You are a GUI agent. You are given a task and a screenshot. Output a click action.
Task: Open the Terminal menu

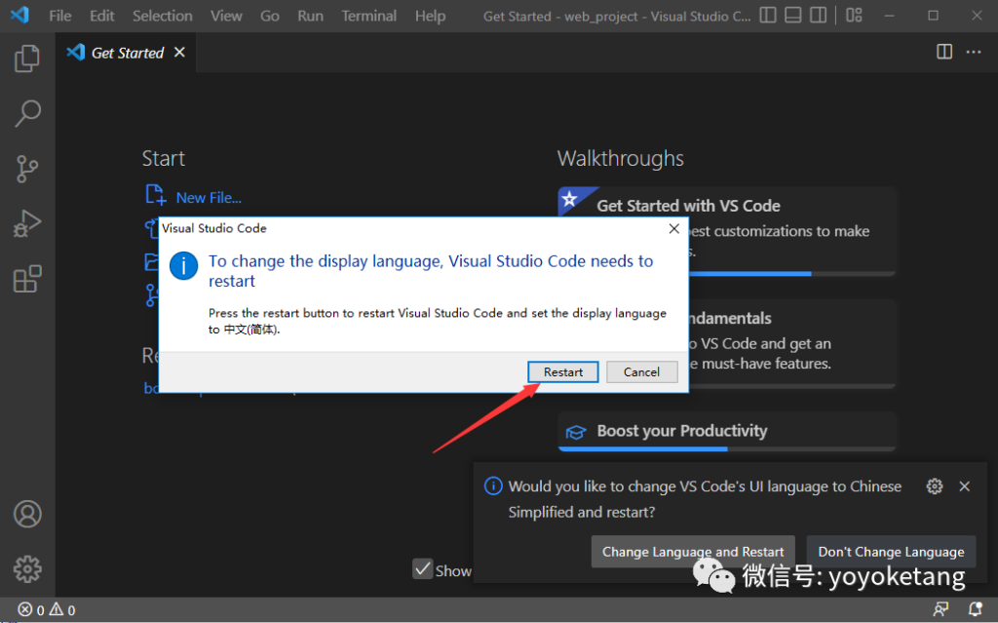(x=368, y=16)
